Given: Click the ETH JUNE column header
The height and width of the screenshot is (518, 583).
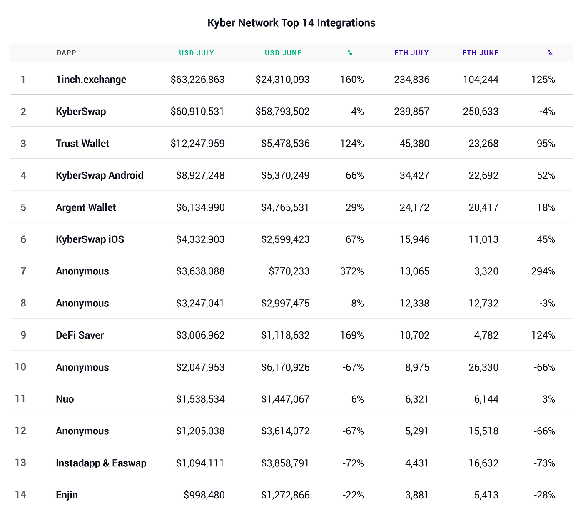Looking at the screenshot, I should (481, 53).
